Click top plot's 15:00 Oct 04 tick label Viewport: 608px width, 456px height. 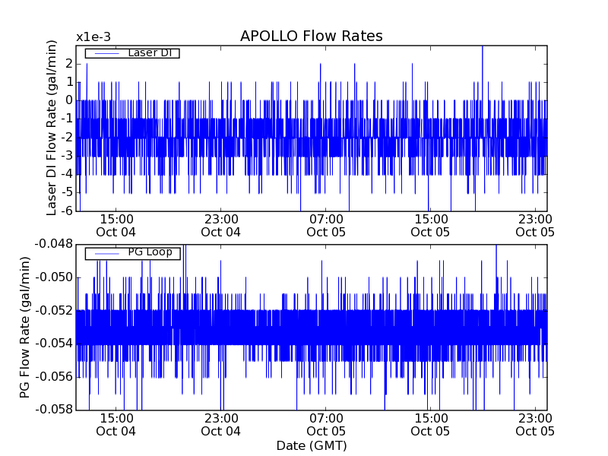pos(116,225)
